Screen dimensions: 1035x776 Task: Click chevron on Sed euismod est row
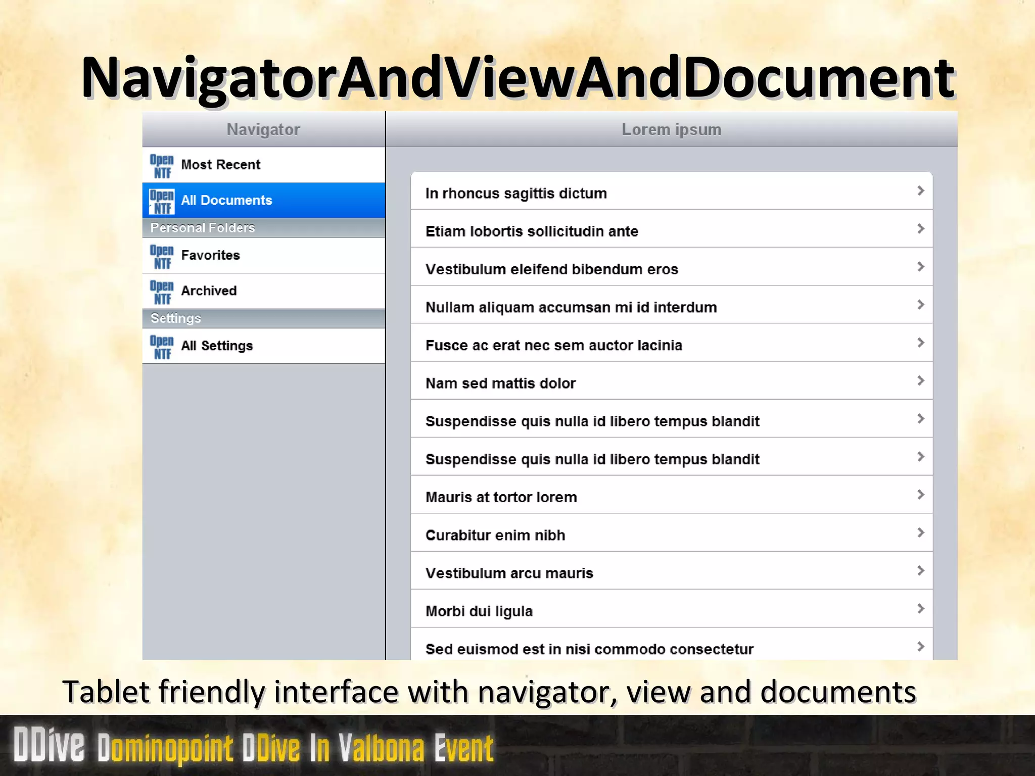pos(921,646)
